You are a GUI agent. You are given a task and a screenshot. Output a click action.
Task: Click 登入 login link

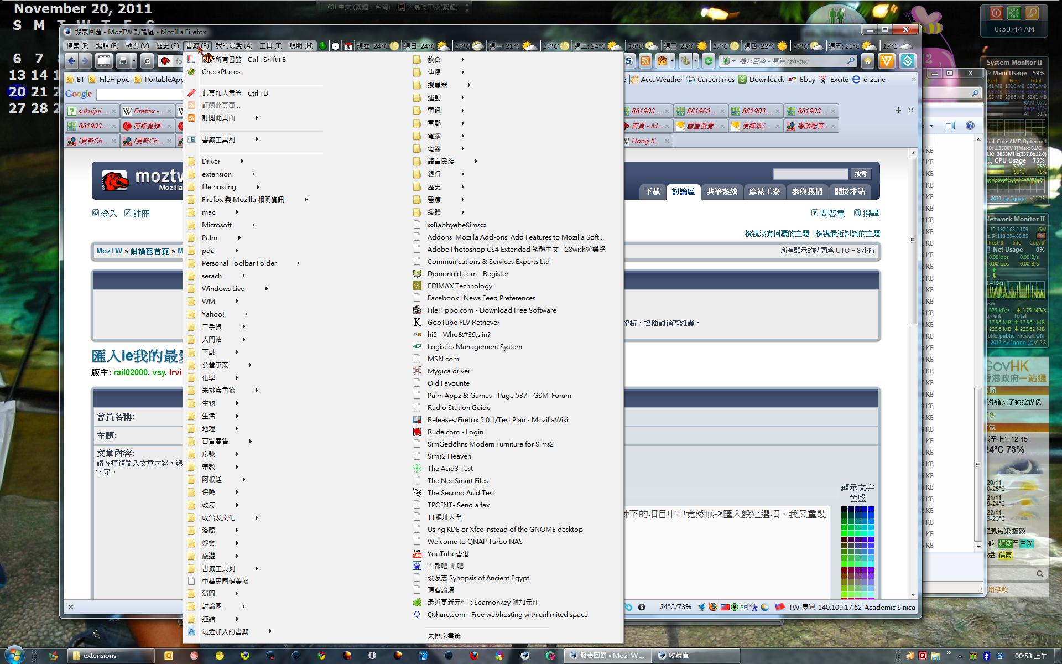105,213
